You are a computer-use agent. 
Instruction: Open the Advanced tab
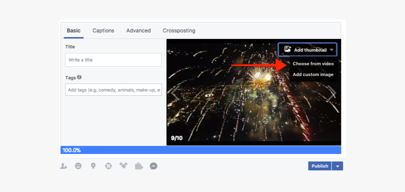click(138, 31)
